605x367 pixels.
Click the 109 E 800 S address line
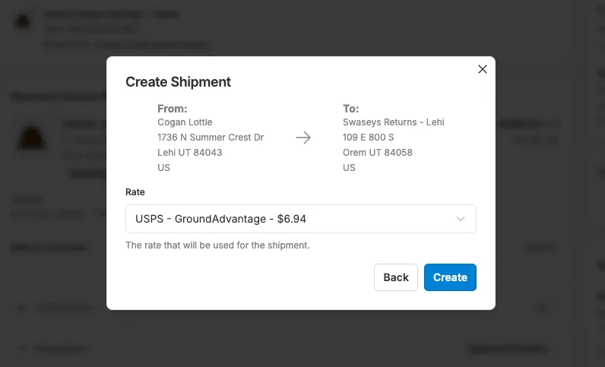coord(369,138)
